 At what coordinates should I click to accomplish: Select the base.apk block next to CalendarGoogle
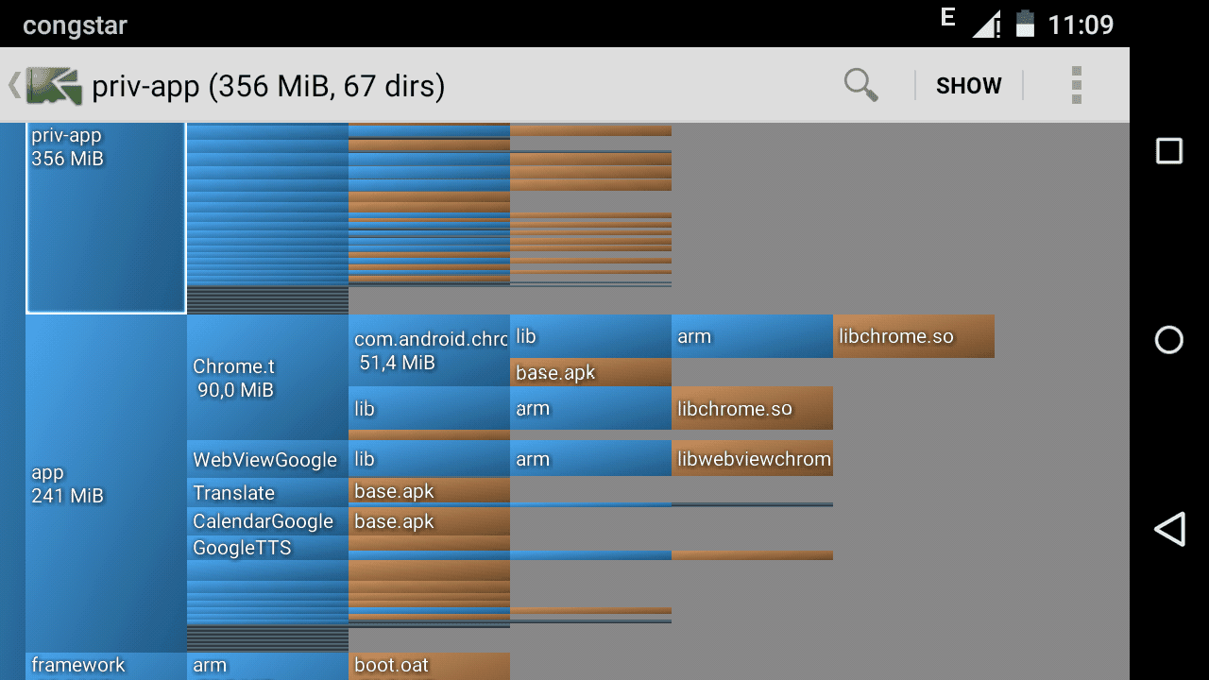click(429, 521)
